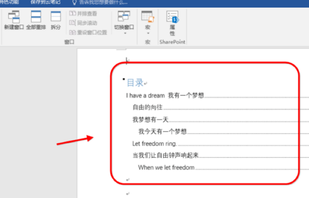
Task: Open TOC entry 'When we let freedom'
Action: click(x=166, y=168)
